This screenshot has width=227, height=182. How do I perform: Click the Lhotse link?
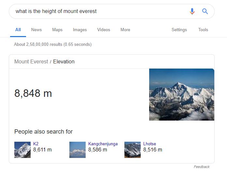click(x=149, y=144)
